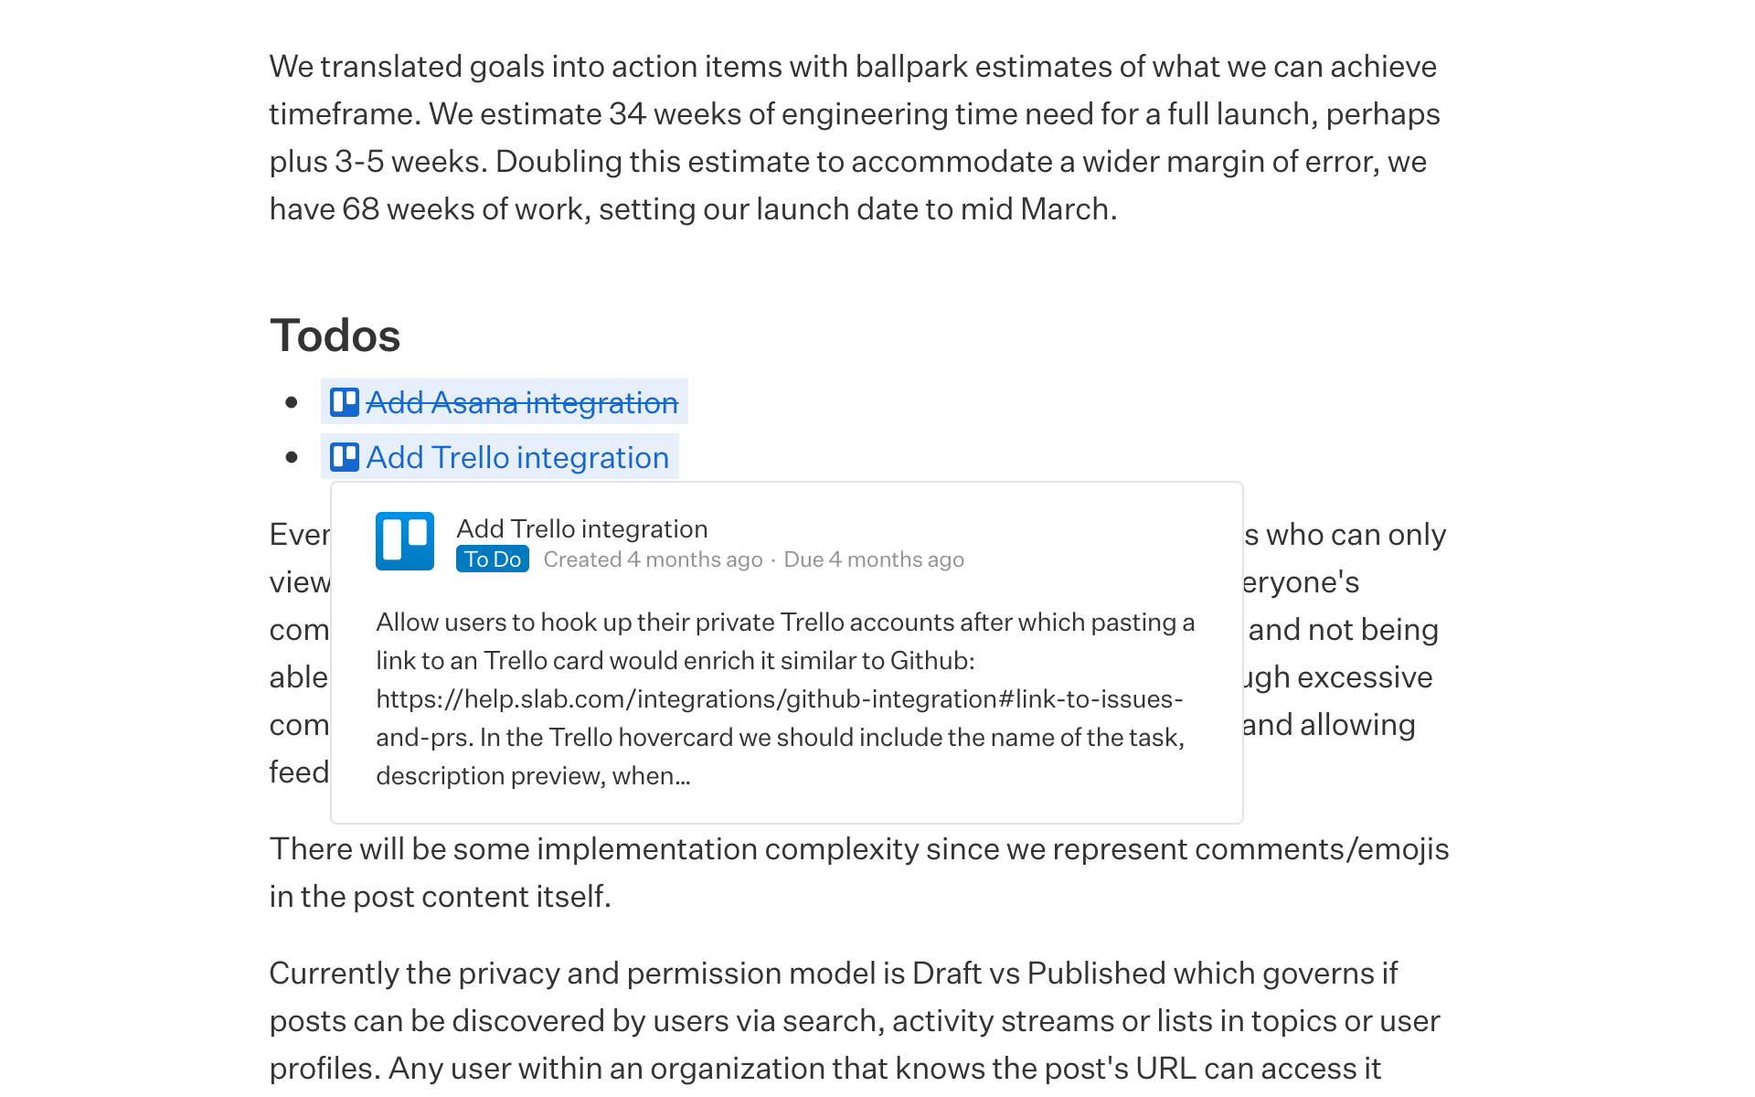Click the To Do status badge on the Trello card
Screen dimensions: 1755x1097
pyautogui.click(x=492, y=559)
